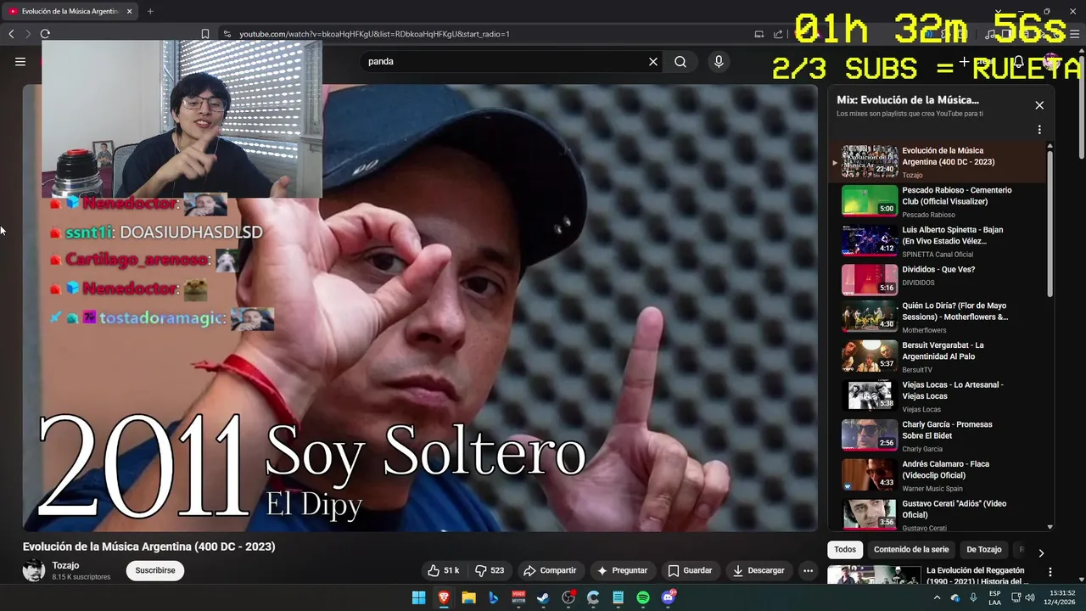Open the Tozajo channel name link
Image resolution: width=1086 pixels, height=611 pixels.
point(65,565)
